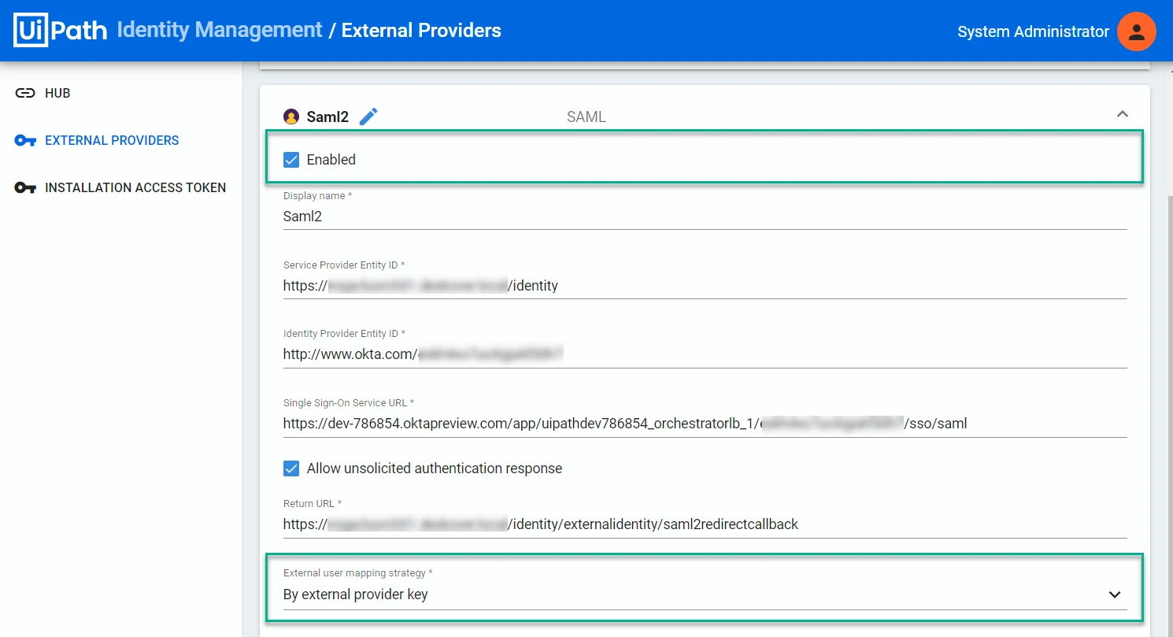Click the System Administrator user name
The height and width of the screenshot is (637, 1173).
point(1033,31)
